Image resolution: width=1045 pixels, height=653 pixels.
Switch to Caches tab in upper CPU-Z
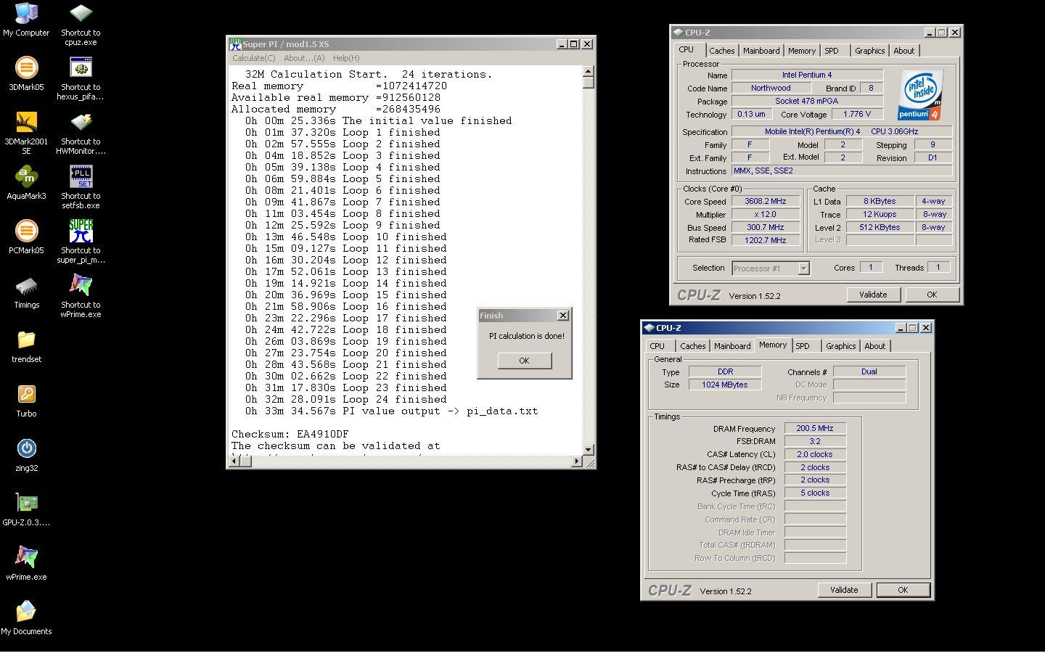(x=721, y=51)
